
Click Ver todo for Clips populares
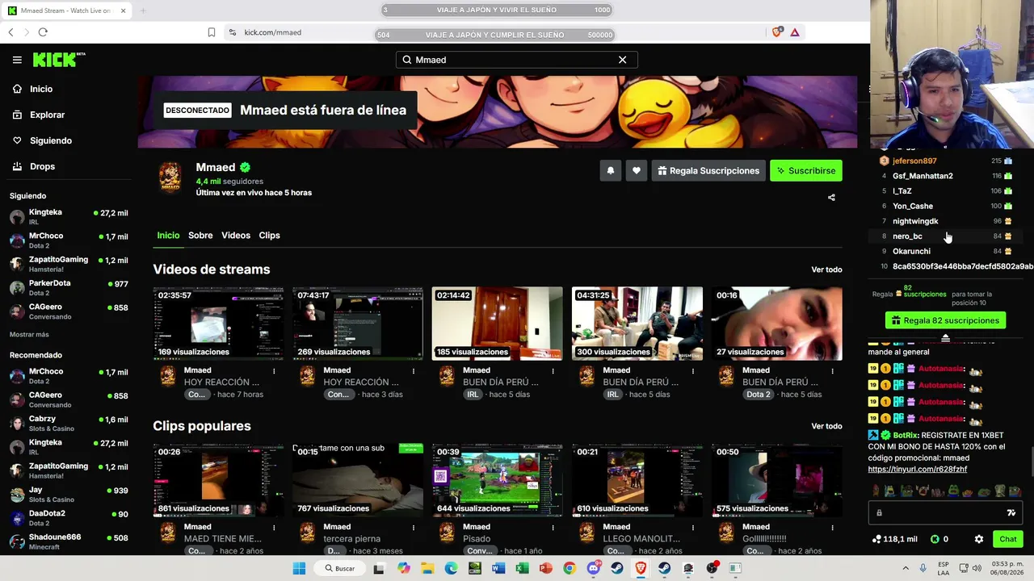(x=826, y=426)
